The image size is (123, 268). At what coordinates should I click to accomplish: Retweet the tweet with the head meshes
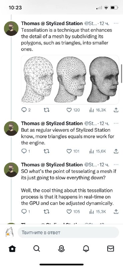tap(47, 110)
